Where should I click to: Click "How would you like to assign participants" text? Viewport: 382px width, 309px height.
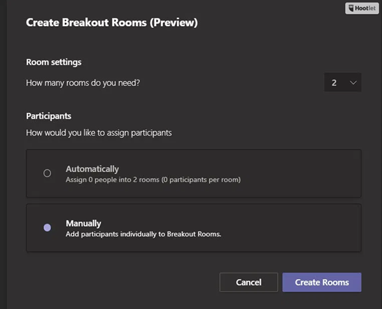pos(99,133)
